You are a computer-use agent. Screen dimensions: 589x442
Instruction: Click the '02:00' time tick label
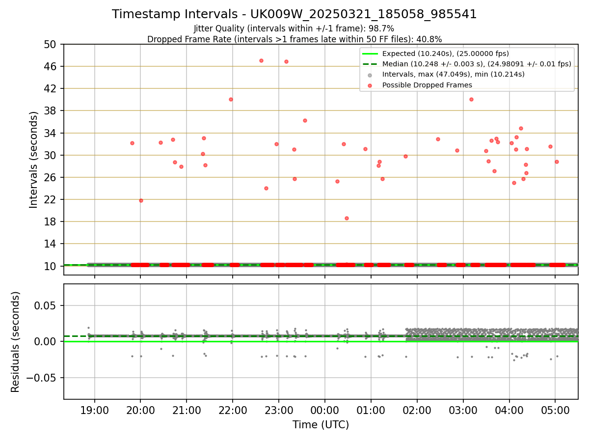pos(417,411)
